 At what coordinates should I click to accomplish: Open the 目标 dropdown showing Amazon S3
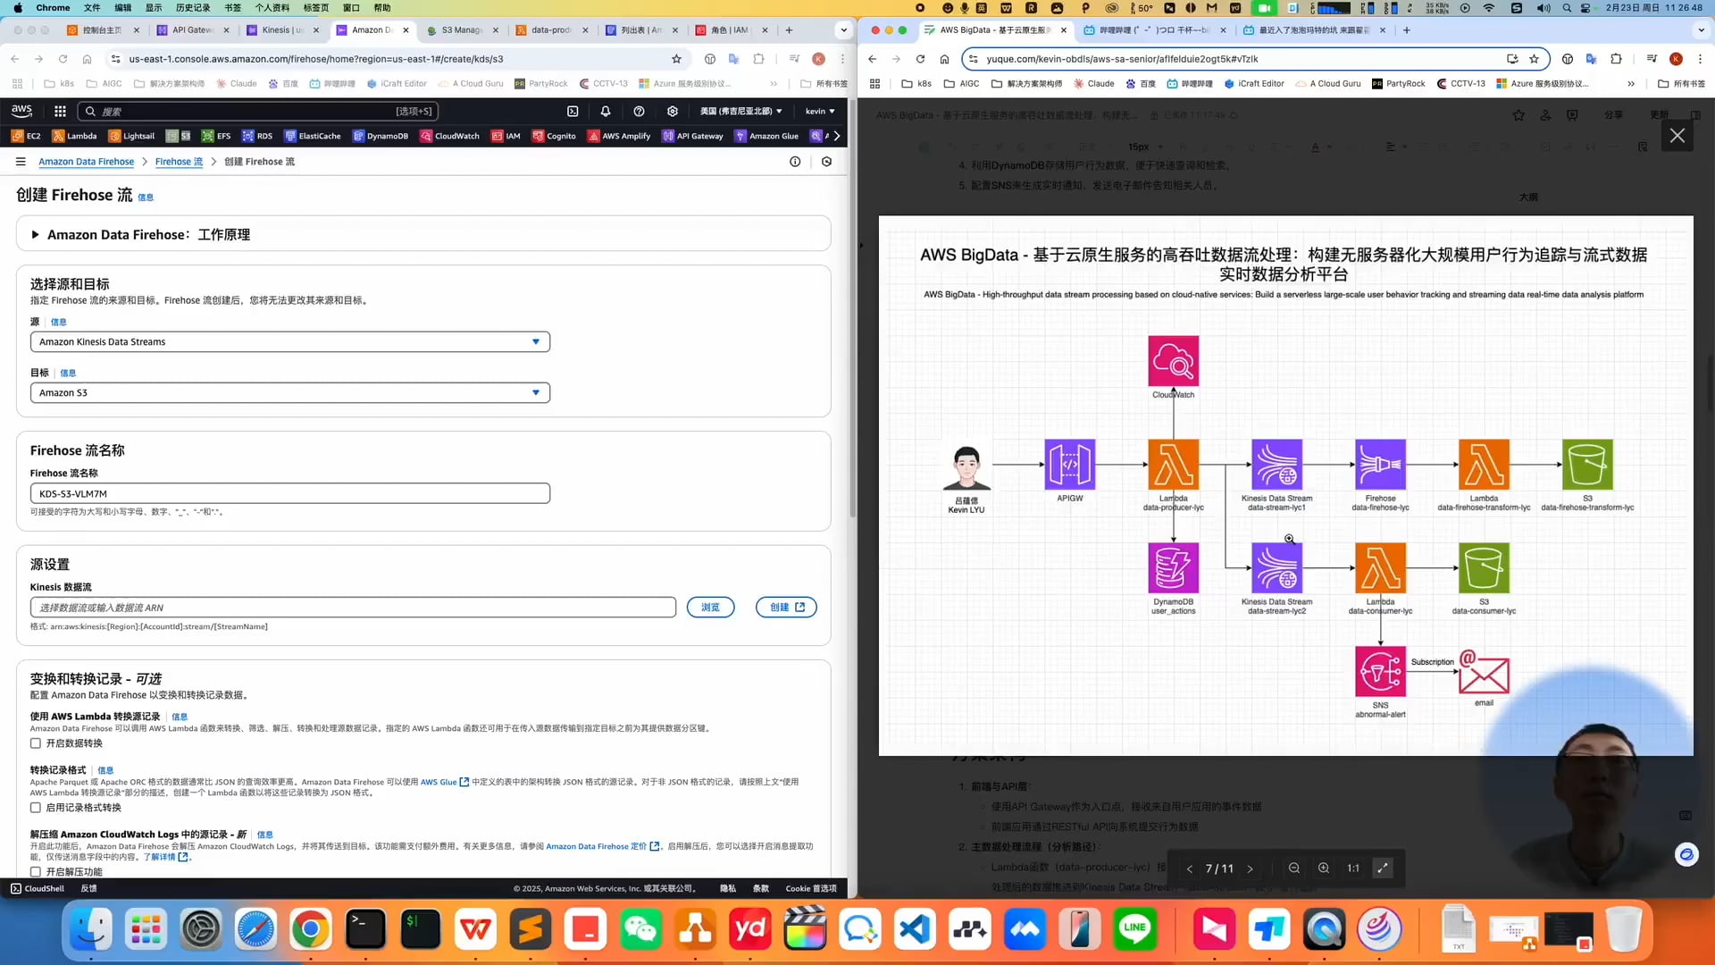pyautogui.click(x=289, y=392)
